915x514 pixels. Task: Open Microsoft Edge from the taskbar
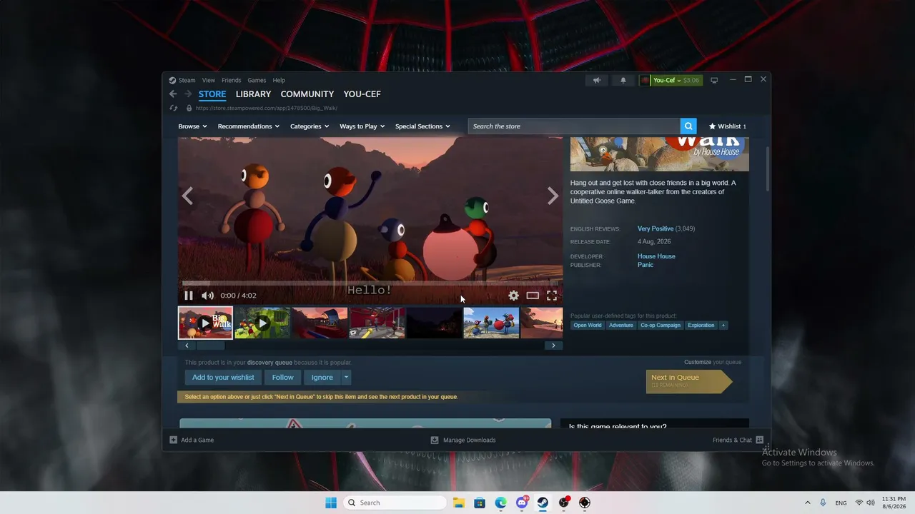(500, 503)
